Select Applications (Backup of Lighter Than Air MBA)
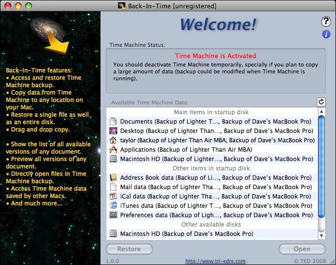 tap(186, 150)
